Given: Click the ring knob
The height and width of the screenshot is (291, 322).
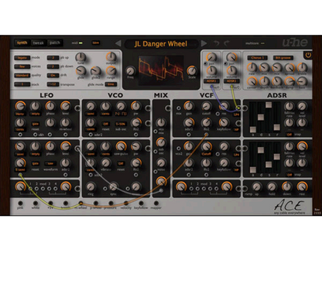Looking at the screenshot, I should [91, 187].
